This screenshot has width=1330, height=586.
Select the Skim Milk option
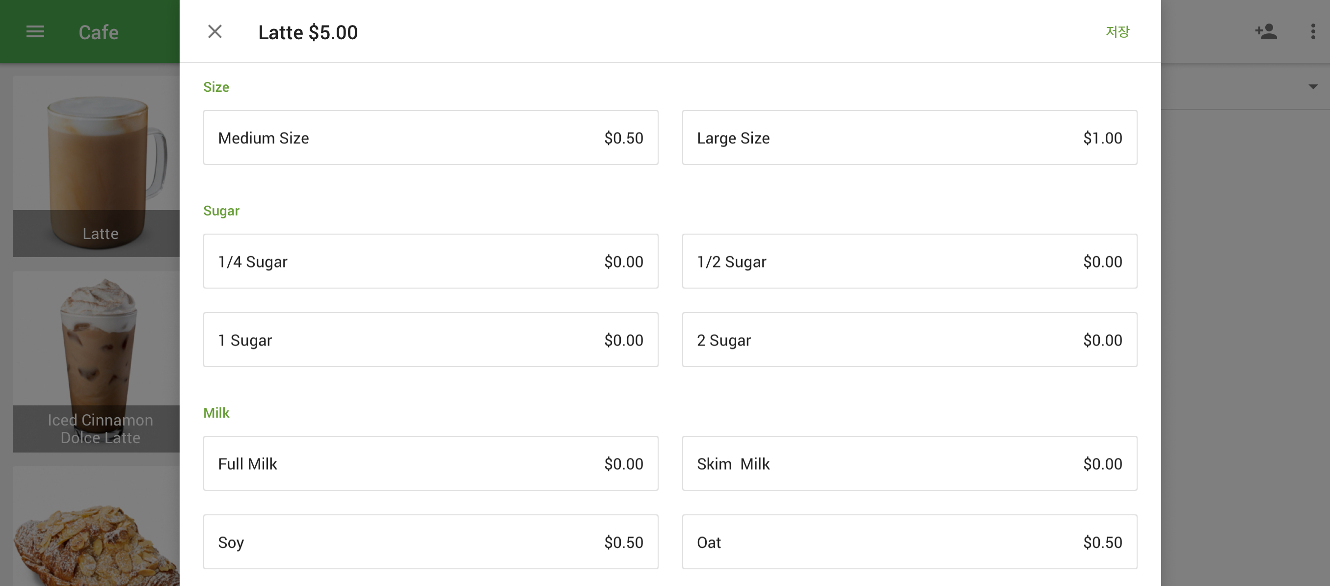(x=909, y=464)
